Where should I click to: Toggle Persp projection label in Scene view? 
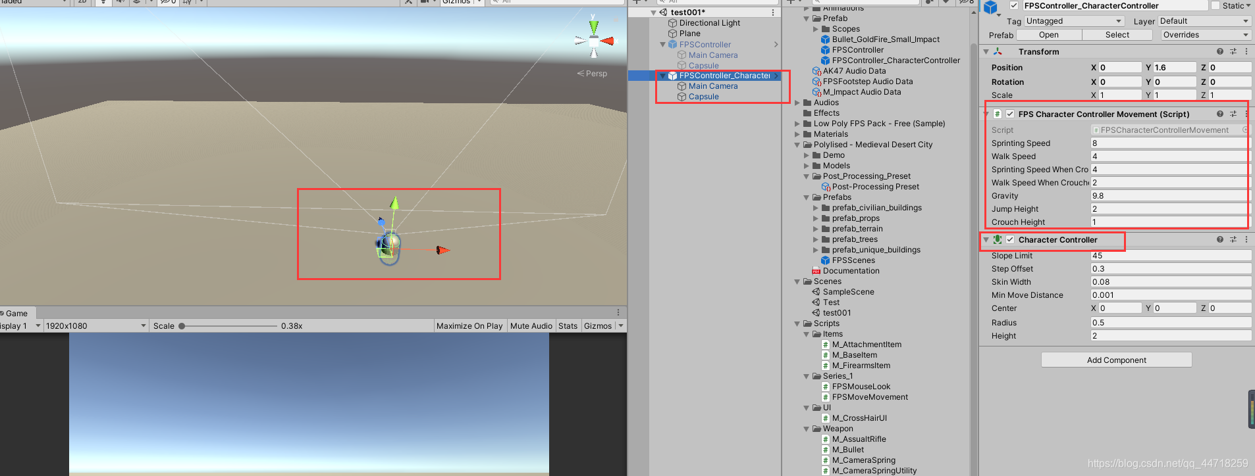coord(593,74)
